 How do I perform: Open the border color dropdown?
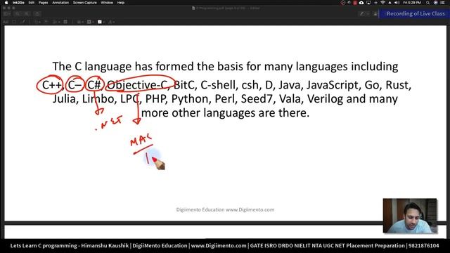click(x=90, y=22)
